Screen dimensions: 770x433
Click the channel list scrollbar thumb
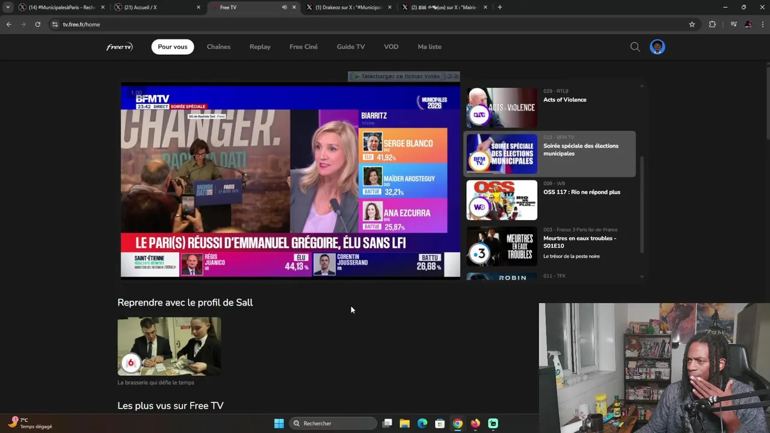coord(641,204)
